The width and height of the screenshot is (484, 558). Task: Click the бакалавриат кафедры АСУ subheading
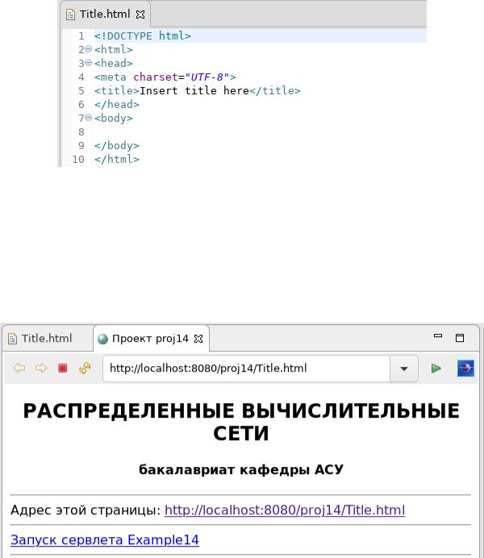point(241,470)
